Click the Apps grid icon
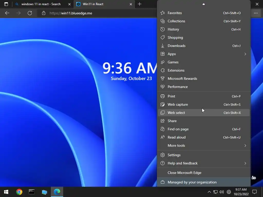The width and height of the screenshot is (263, 197). coord(163,54)
